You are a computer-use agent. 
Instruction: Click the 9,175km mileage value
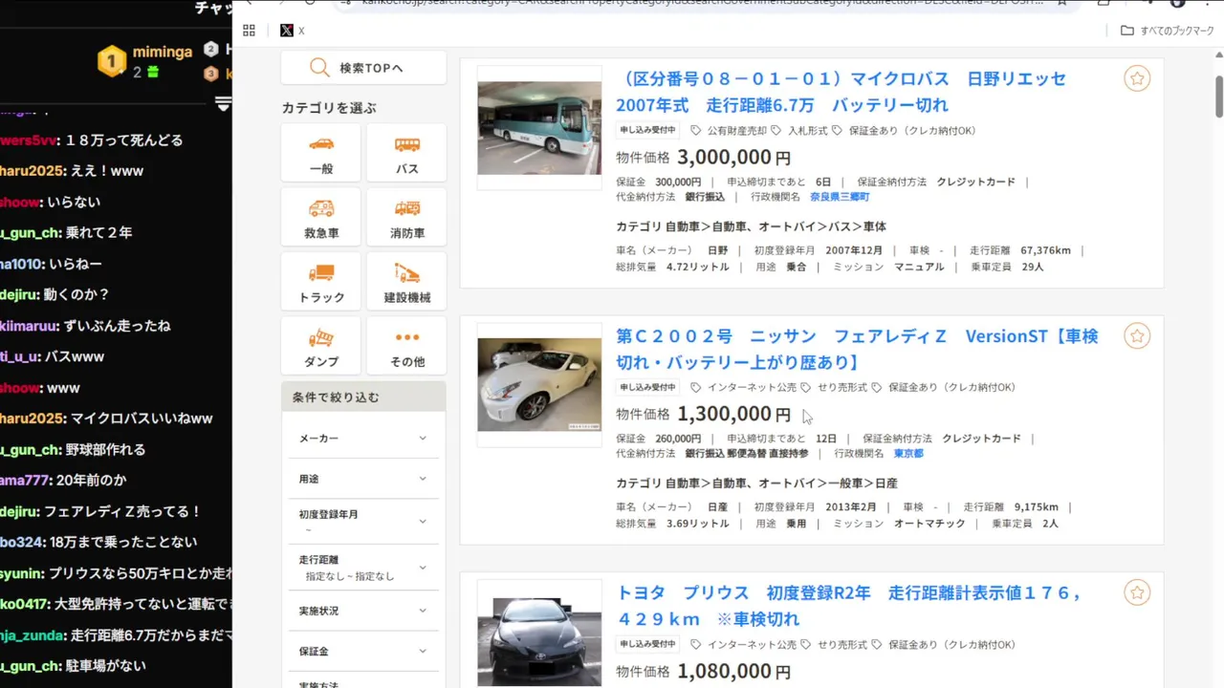(1036, 506)
